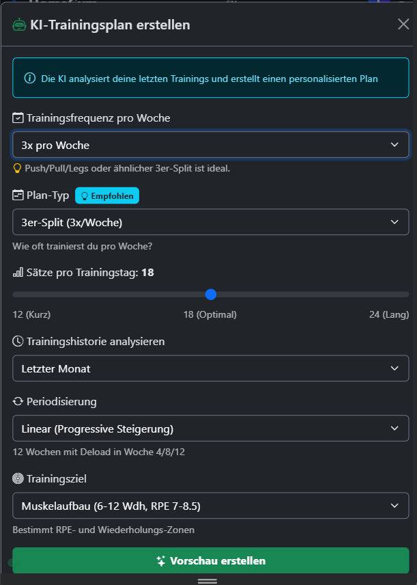Click the clock icon beside Trainingshistorie
Image resolution: width=417 pixels, height=585 pixels.
tap(18, 341)
